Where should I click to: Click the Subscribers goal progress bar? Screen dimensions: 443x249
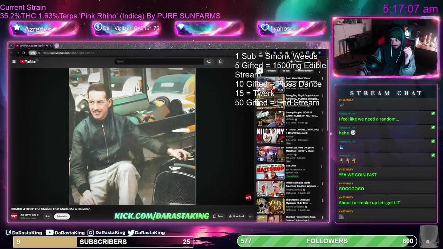pos(103,242)
